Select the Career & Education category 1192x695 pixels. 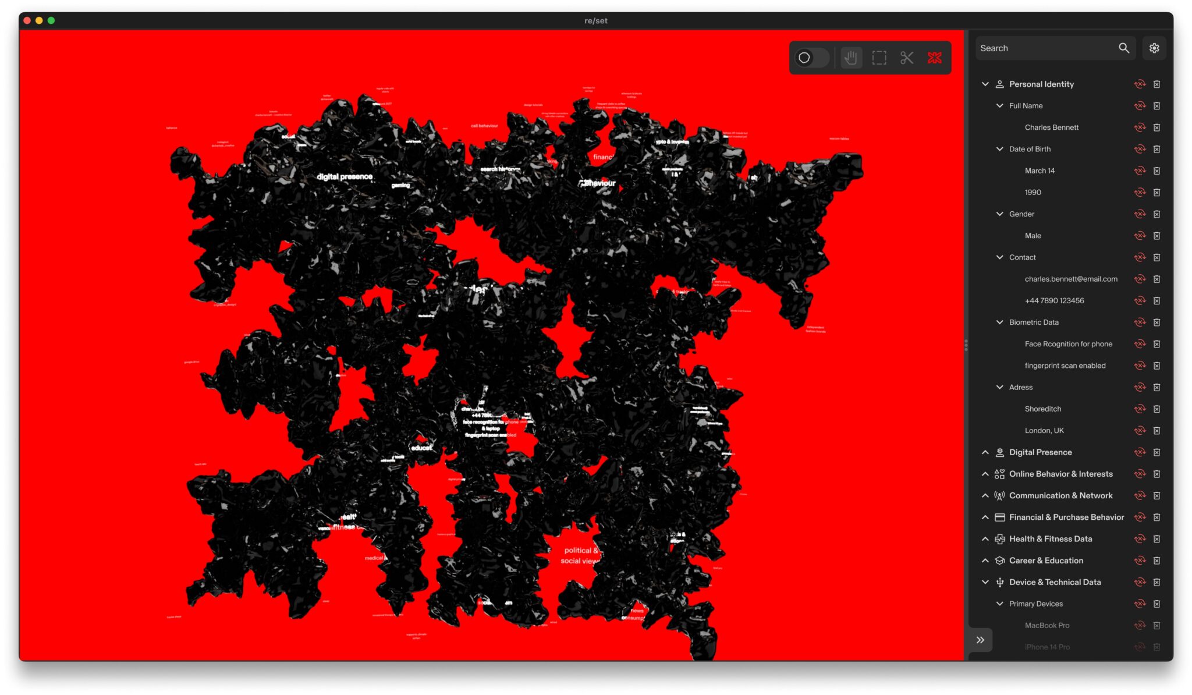point(1045,561)
